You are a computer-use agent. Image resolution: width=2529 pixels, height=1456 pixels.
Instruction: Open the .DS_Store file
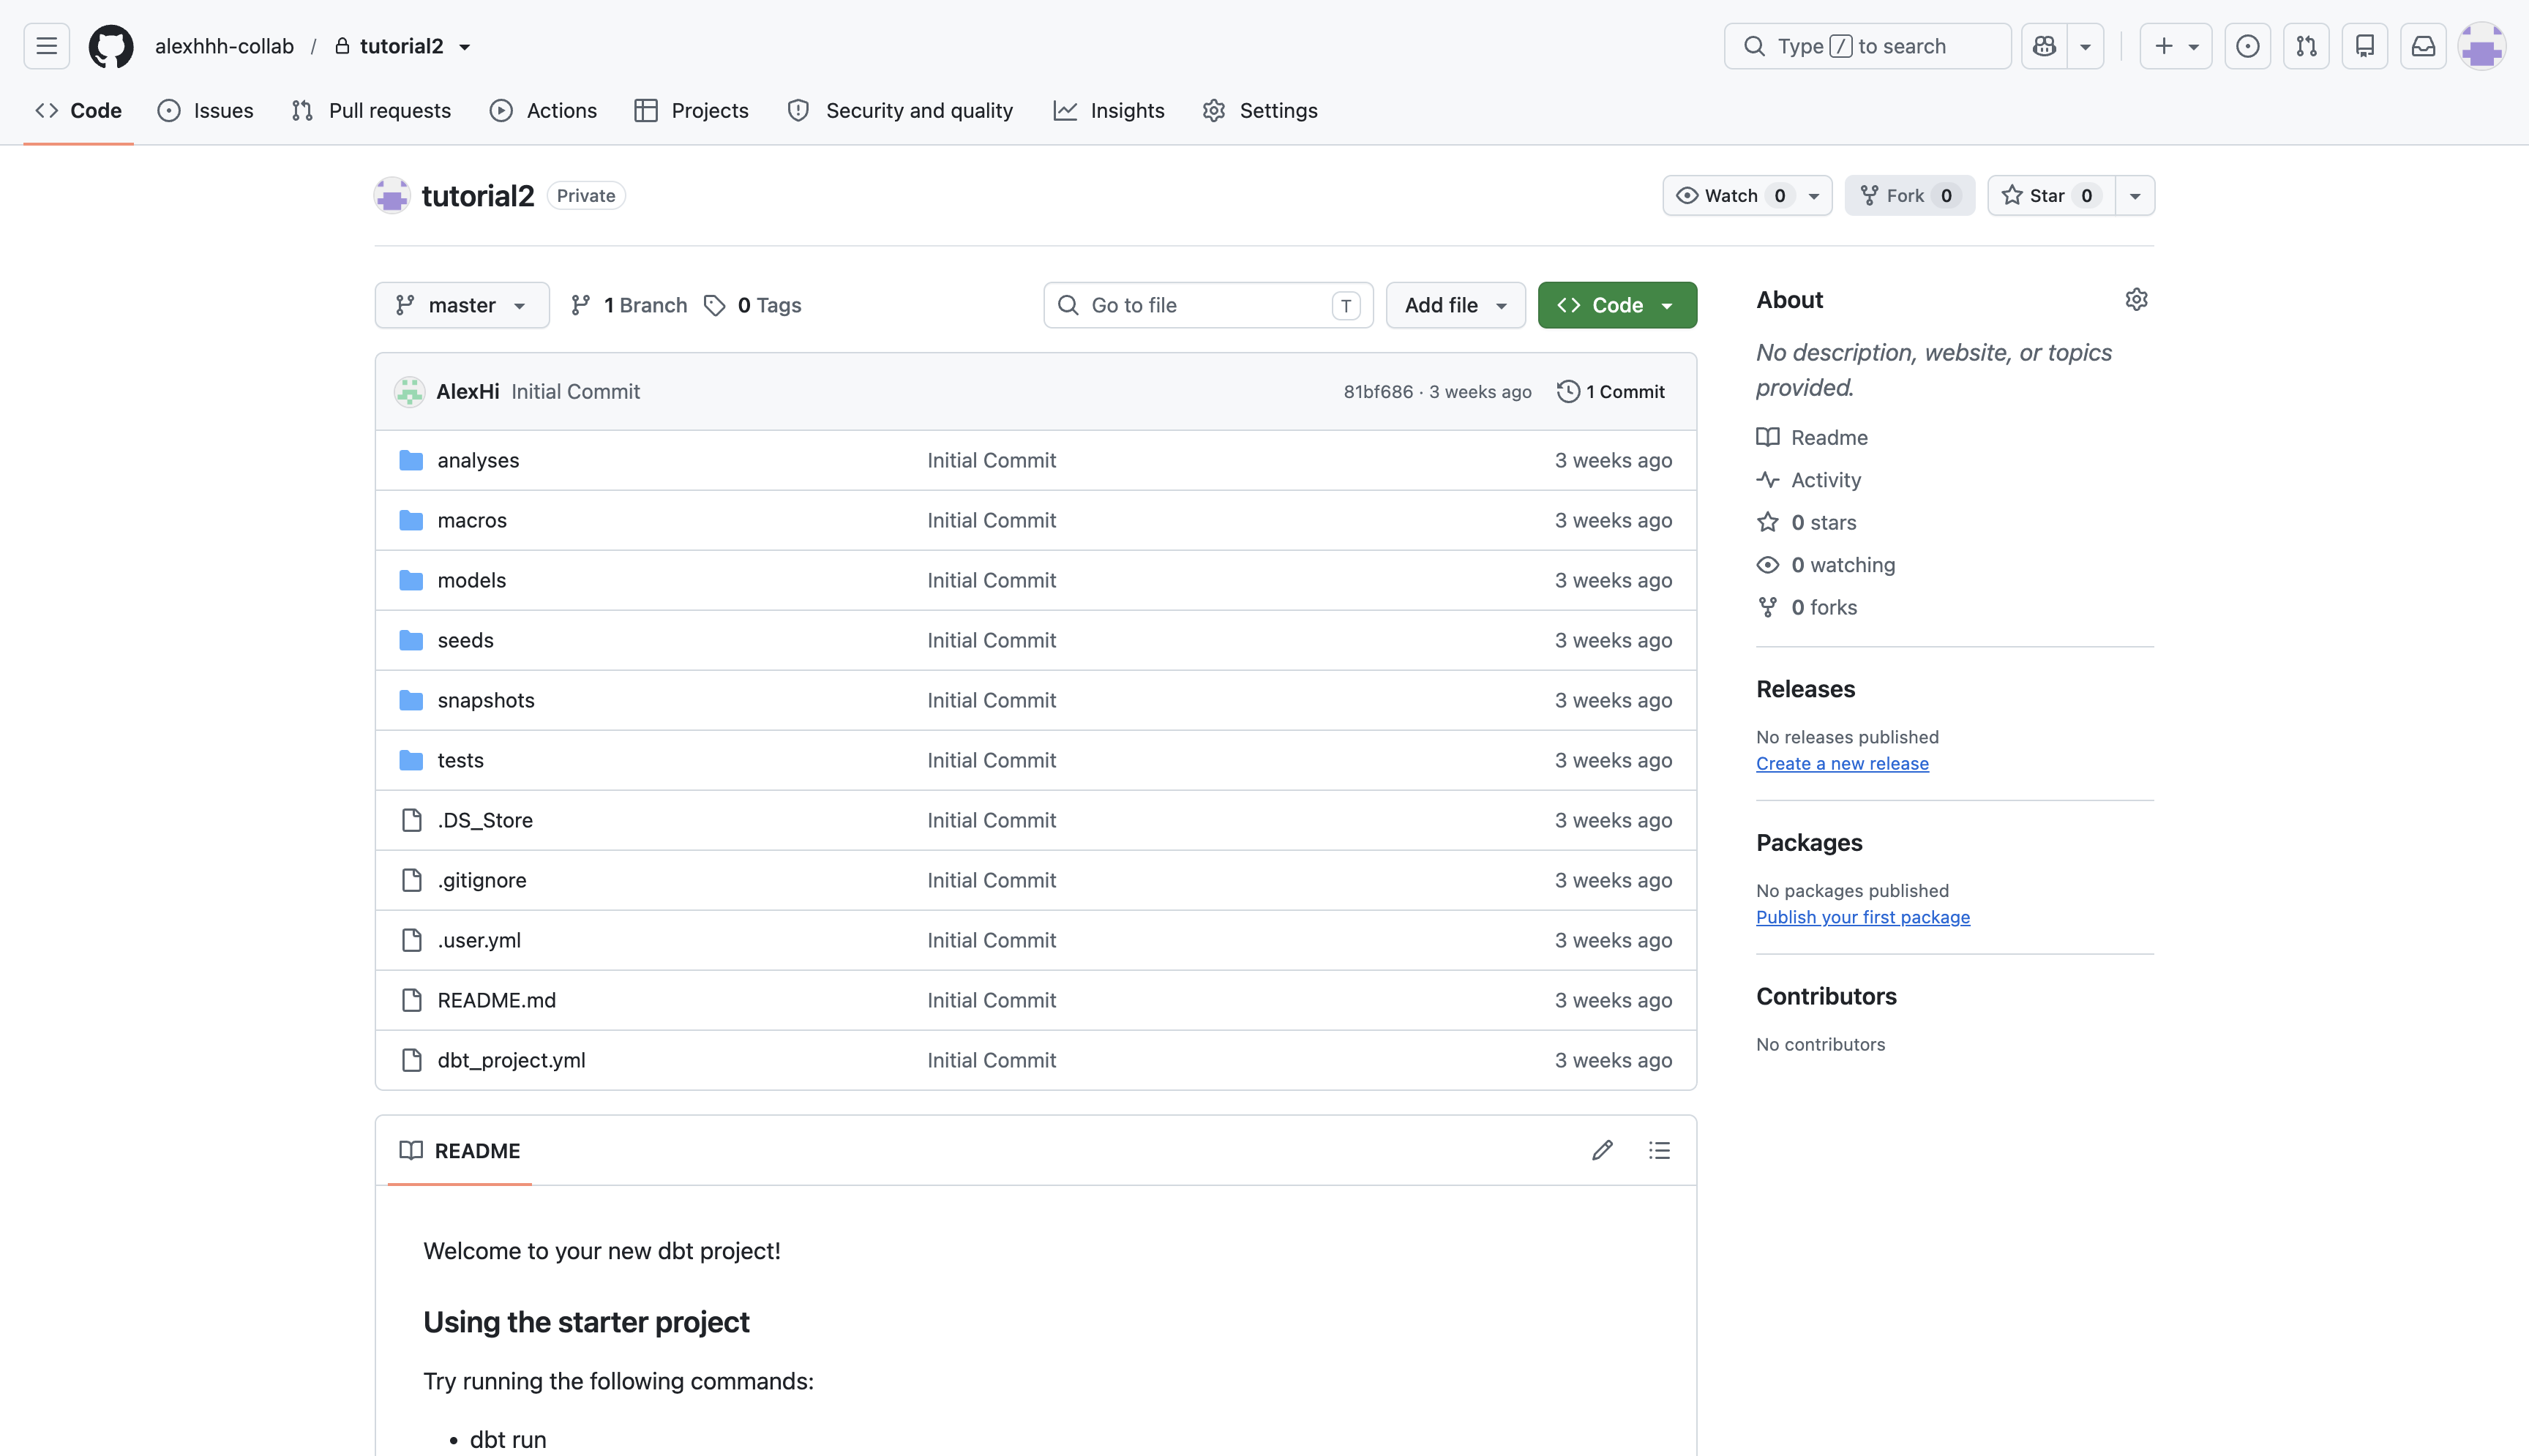tap(485, 820)
